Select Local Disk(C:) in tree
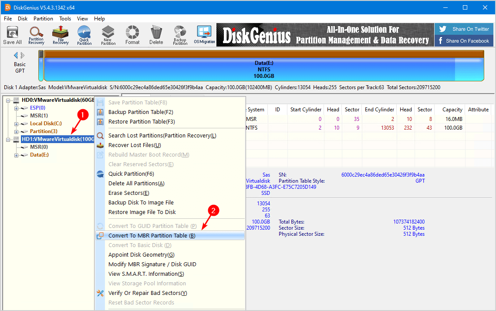 click(46, 124)
